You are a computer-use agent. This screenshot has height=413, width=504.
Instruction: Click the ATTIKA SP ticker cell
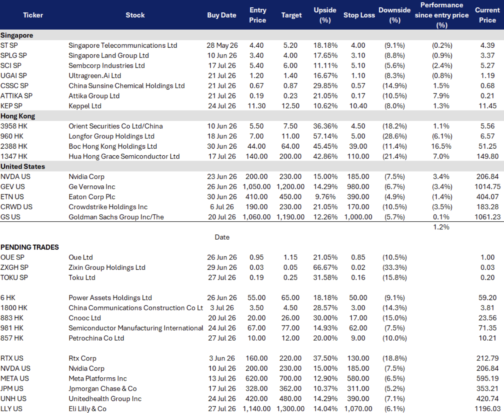16,96
